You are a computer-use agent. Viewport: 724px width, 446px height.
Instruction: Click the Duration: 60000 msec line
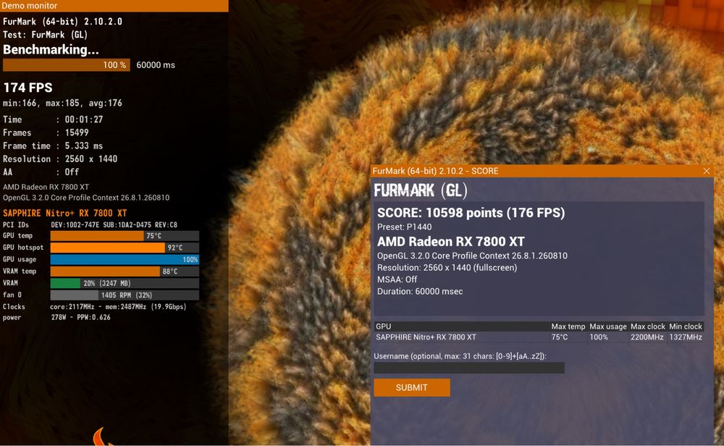click(420, 291)
